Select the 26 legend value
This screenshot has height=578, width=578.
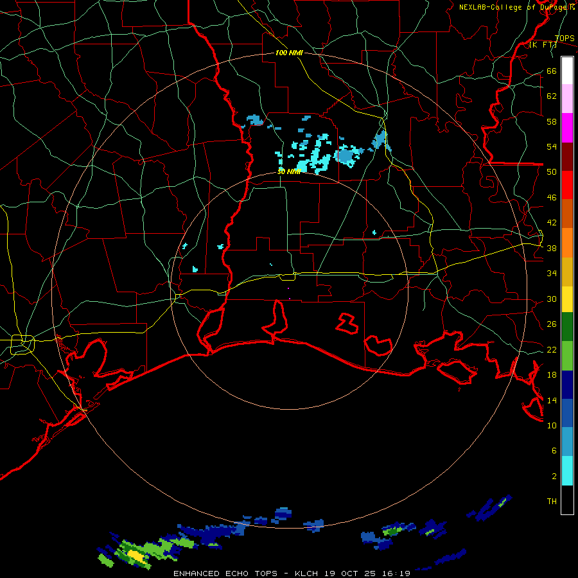(x=552, y=324)
